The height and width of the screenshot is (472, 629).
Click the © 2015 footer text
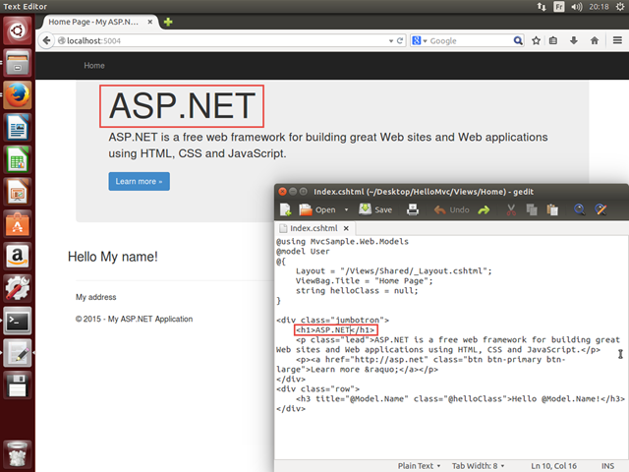[x=134, y=319]
